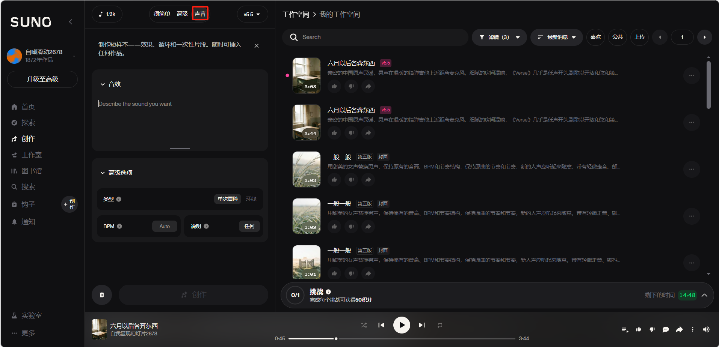
Task: Toggle shuffle in the player bar
Action: coord(364,325)
